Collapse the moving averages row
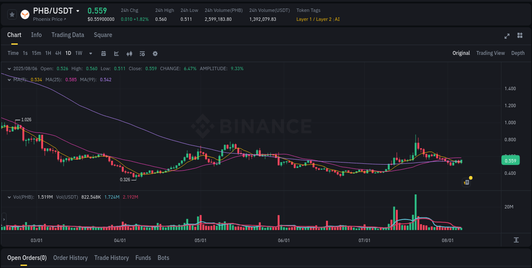The image size is (532, 268). (9, 79)
